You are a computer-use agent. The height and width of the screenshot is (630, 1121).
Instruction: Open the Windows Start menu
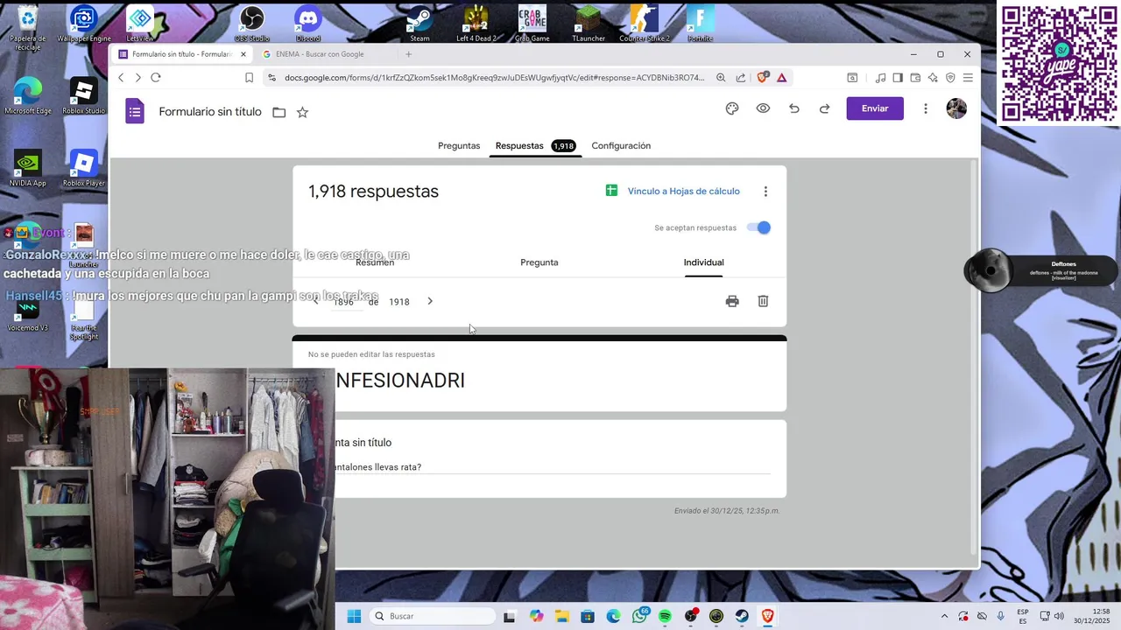pos(354,616)
